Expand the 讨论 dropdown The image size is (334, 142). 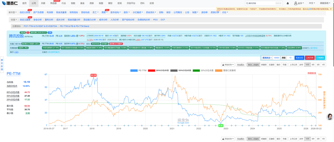click(x=225, y=12)
